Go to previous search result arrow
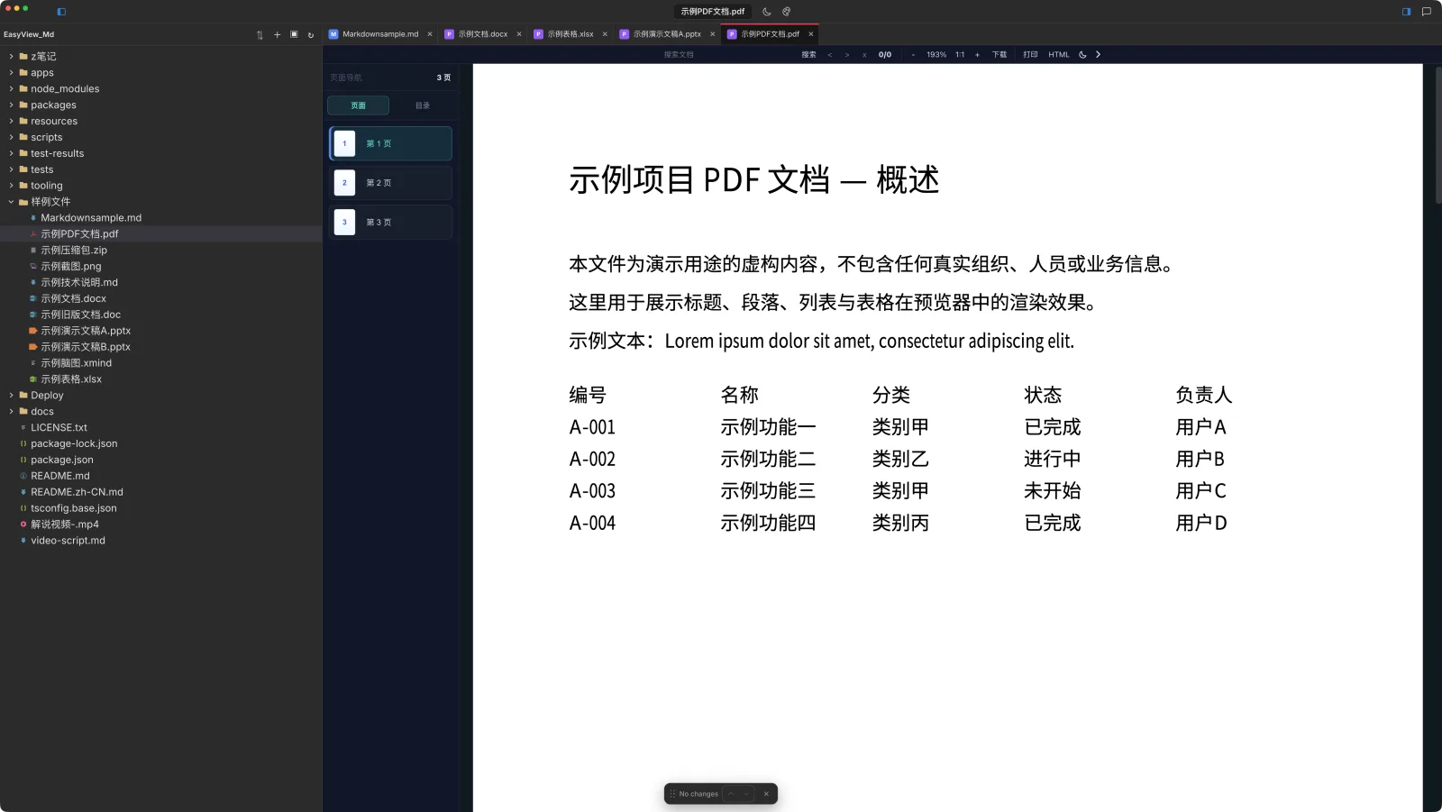Viewport: 1442px width, 812px height. [829, 55]
